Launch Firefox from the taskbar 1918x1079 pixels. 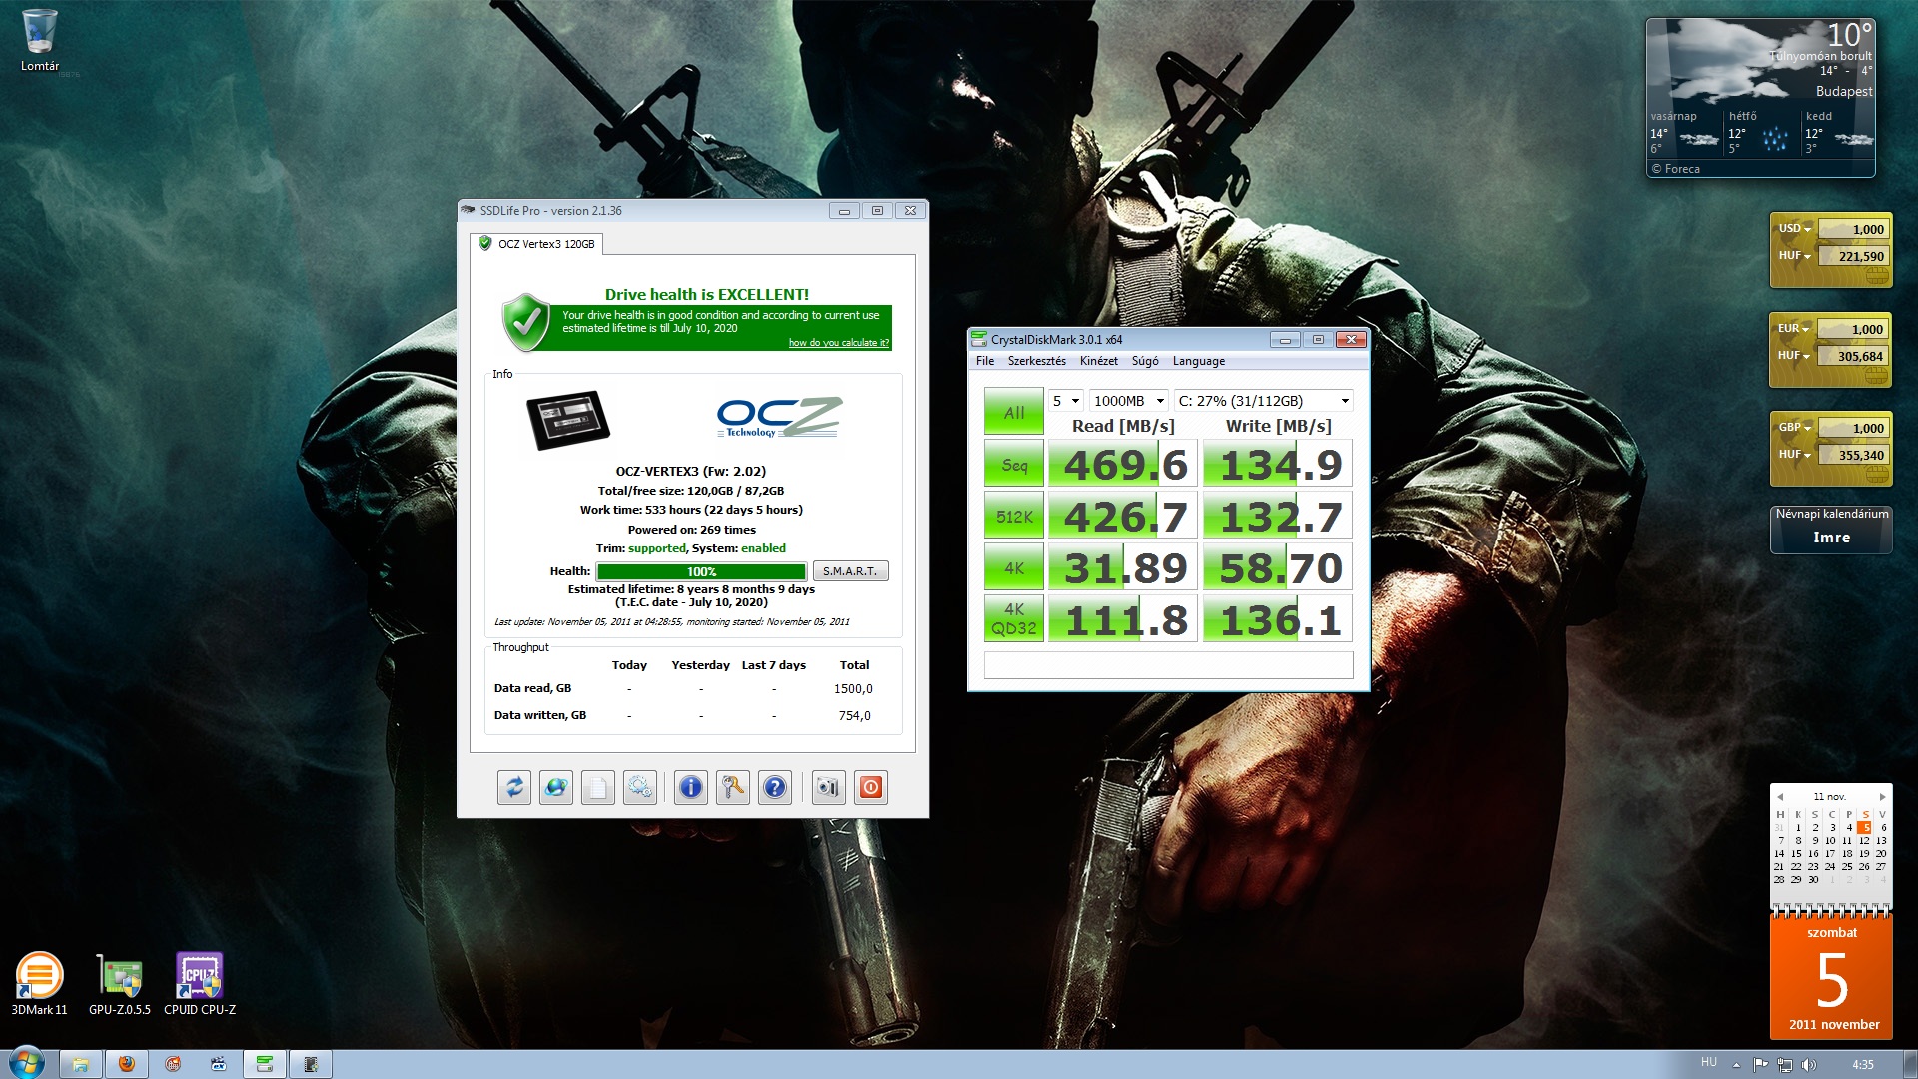tap(127, 1064)
